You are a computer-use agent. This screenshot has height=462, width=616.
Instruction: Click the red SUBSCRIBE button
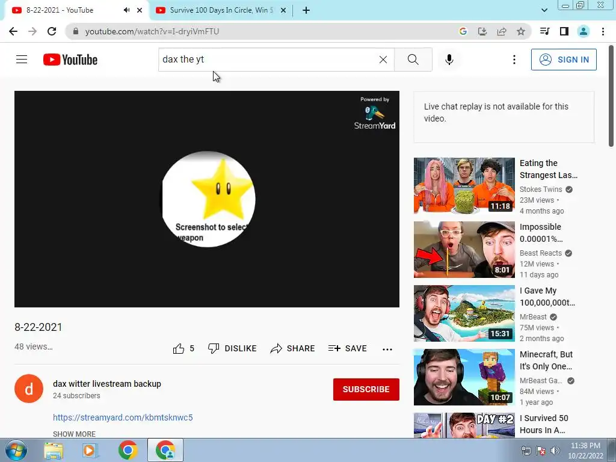click(366, 389)
